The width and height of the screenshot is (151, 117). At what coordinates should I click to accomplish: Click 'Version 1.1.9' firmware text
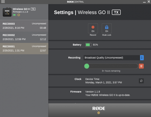[93, 92]
